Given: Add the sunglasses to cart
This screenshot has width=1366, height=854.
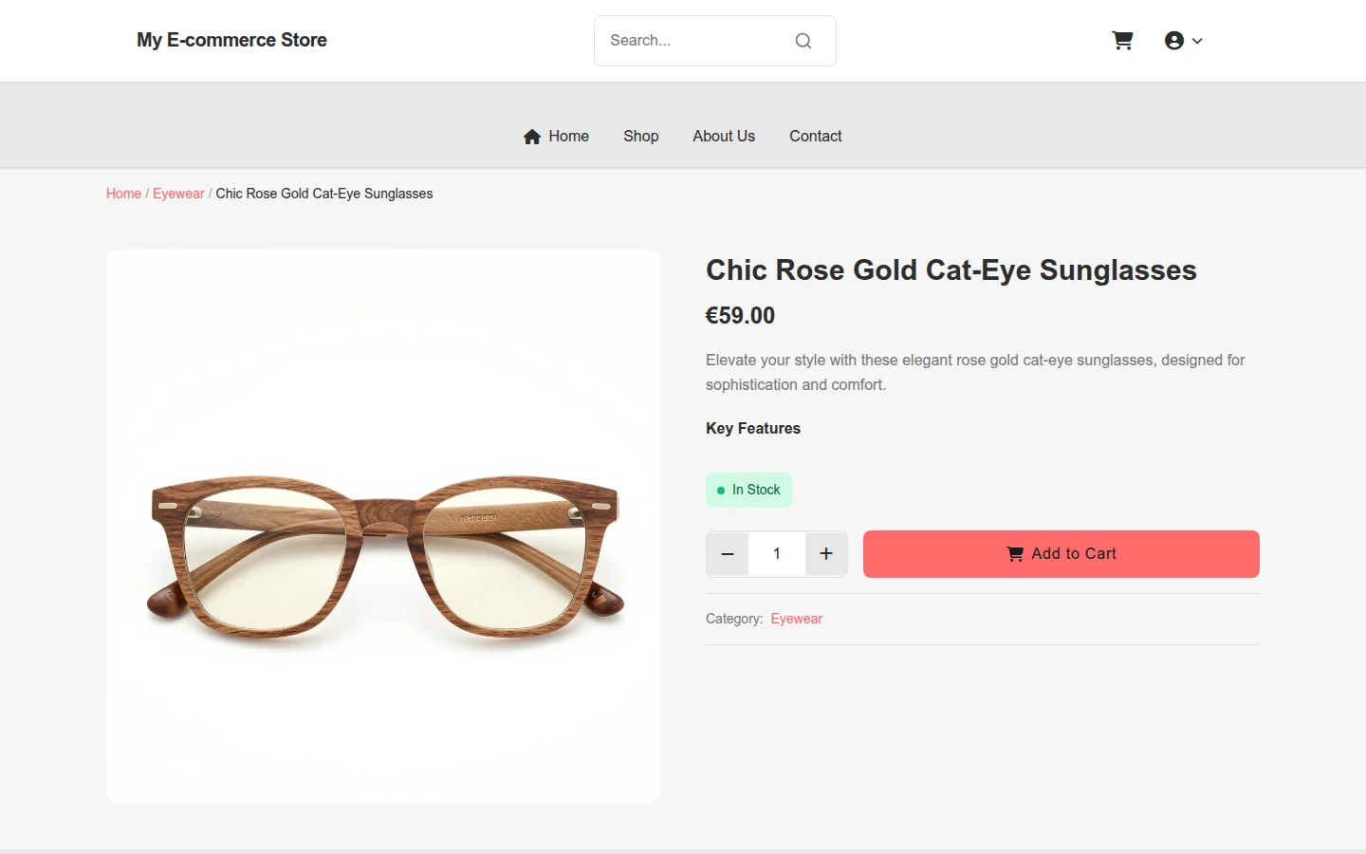Looking at the screenshot, I should (x=1061, y=554).
